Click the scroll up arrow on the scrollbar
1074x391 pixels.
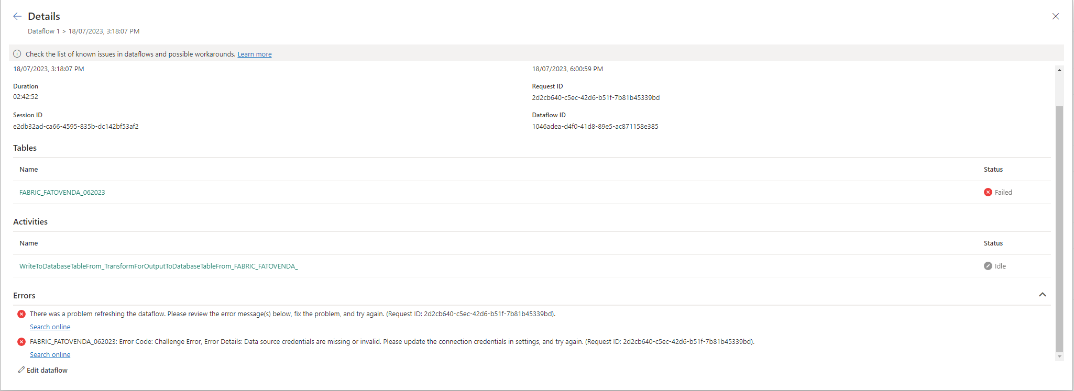(x=1059, y=70)
